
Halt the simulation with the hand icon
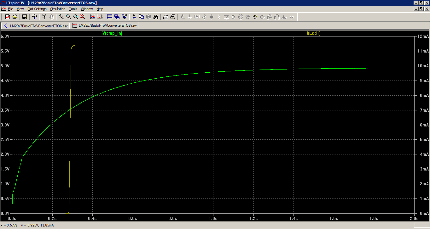pos(51,17)
